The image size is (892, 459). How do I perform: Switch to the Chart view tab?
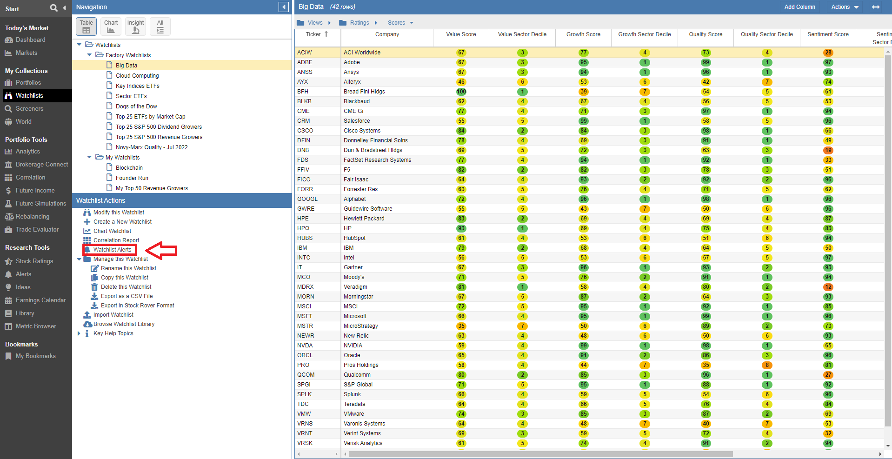click(111, 27)
